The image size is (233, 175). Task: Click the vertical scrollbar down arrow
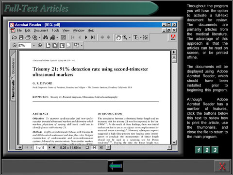(x=174, y=142)
